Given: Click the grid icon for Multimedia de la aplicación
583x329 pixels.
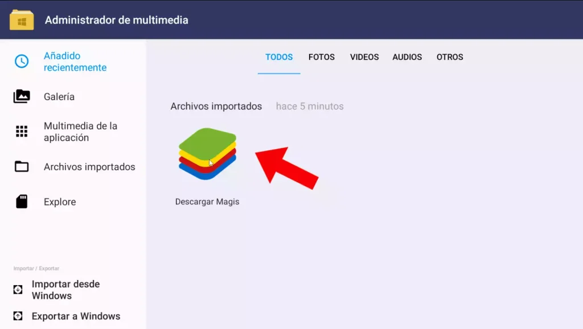Looking at the screenshot, I should click(x=22, y=131).
